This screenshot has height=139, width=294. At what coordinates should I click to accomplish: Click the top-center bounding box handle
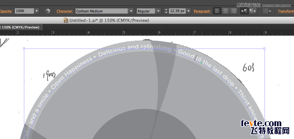click(144, 49)
